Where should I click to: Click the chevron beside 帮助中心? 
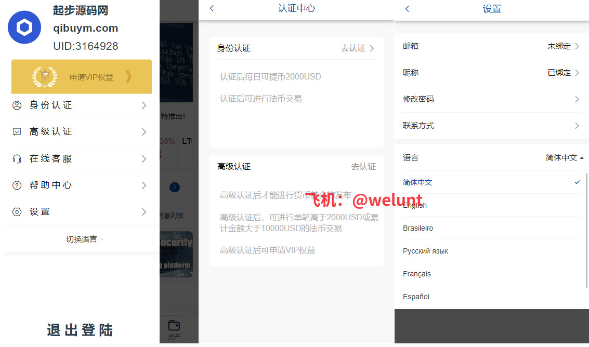[144, 185]
